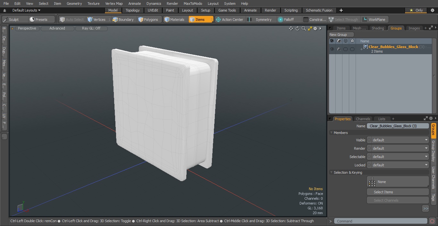This screenshot has width=438, height=226.
Task: Open the Advanced shading style dropdown
Action: tap(57, 28)
